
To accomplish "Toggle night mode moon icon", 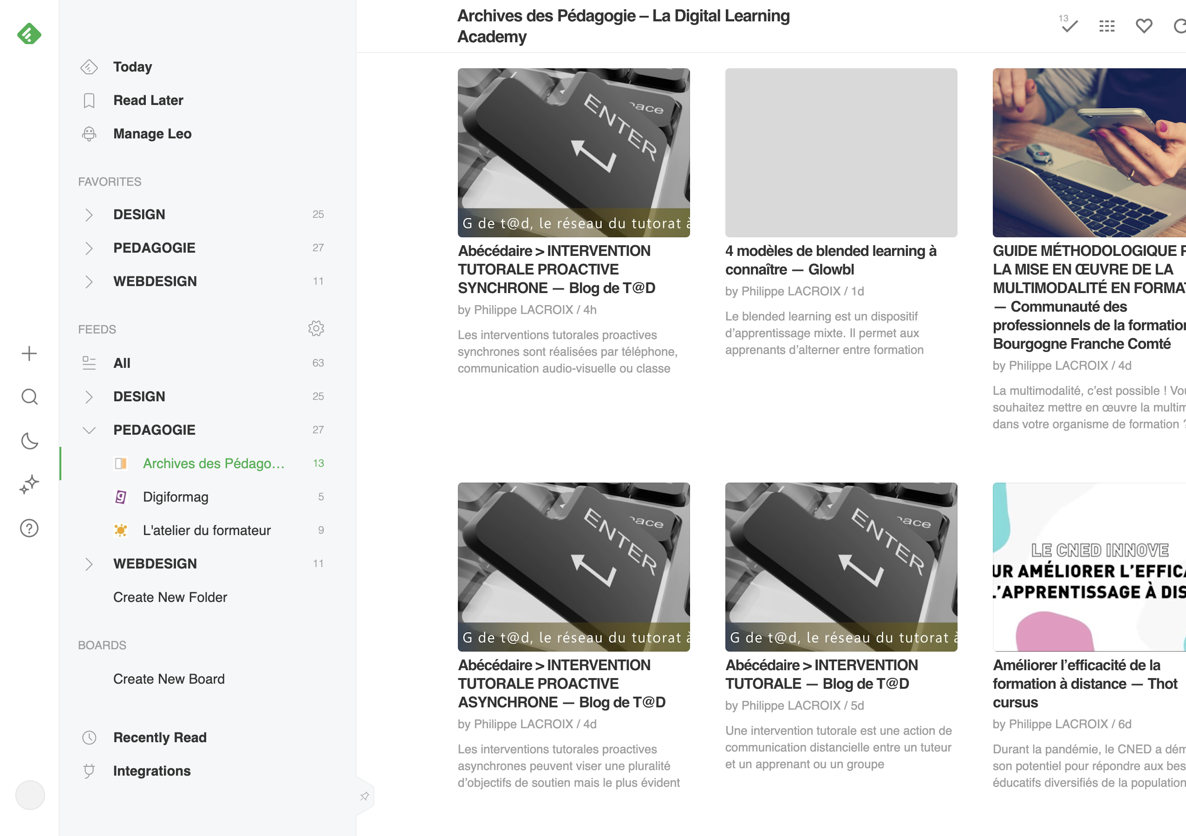I will coord(29,441).
